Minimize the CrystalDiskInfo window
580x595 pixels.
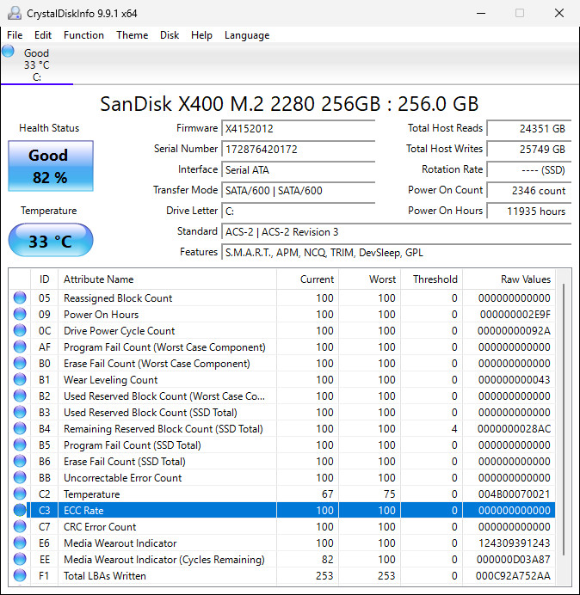pyautogui.click(x=481, y=13)
